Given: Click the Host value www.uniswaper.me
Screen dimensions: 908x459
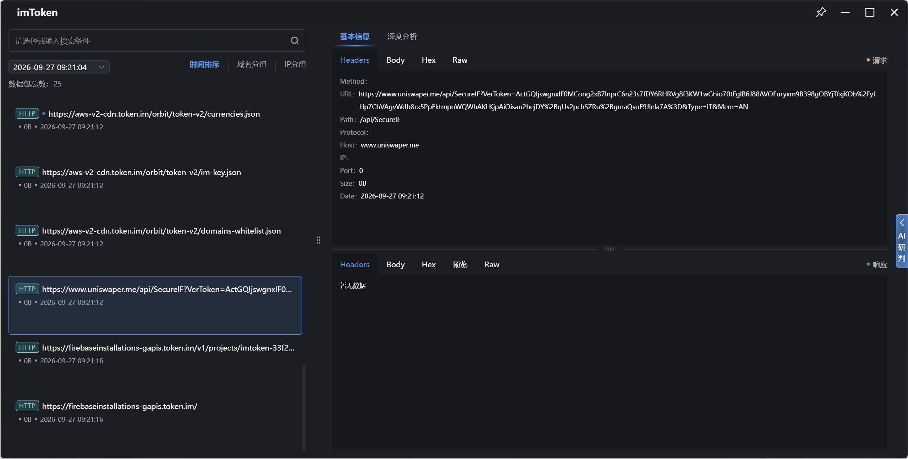Looking at the screenshot, I should (390, 145).
